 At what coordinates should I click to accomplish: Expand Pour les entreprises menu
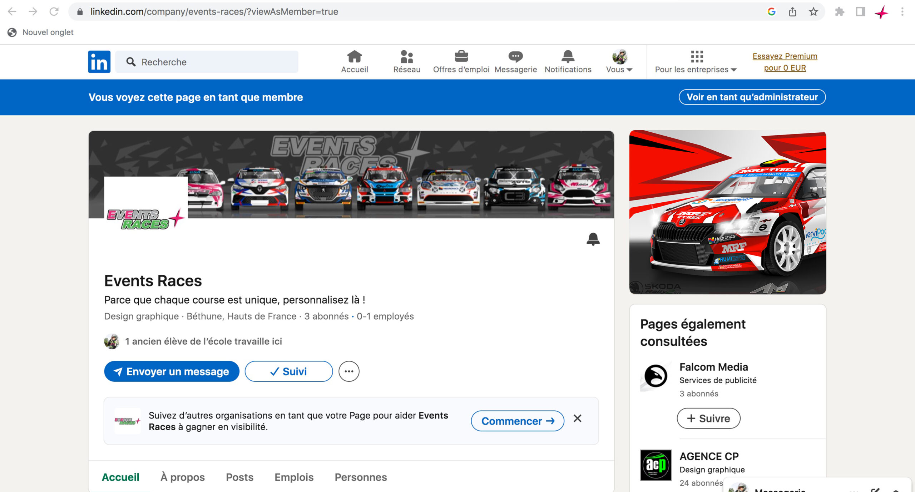click(x=696, y=62)
